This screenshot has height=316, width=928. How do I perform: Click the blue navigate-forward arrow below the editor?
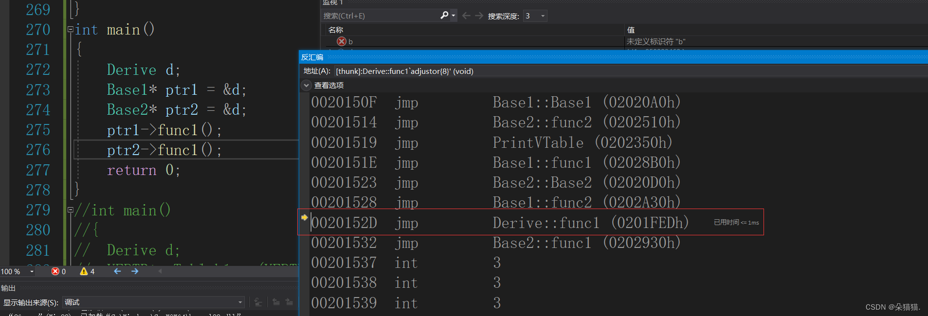(x=135, y=271)
